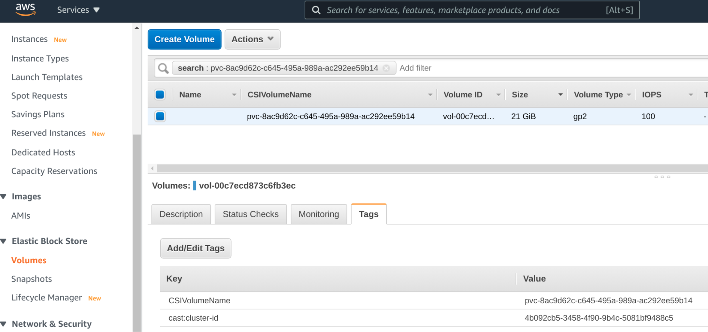Click the magnifier icon in the volume filter bar
This screenshot has width=708, height=332.
point(163,68)
